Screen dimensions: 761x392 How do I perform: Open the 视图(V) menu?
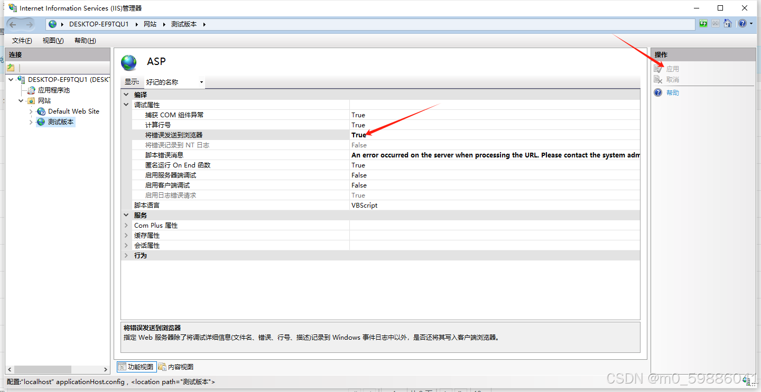point(52,40)
